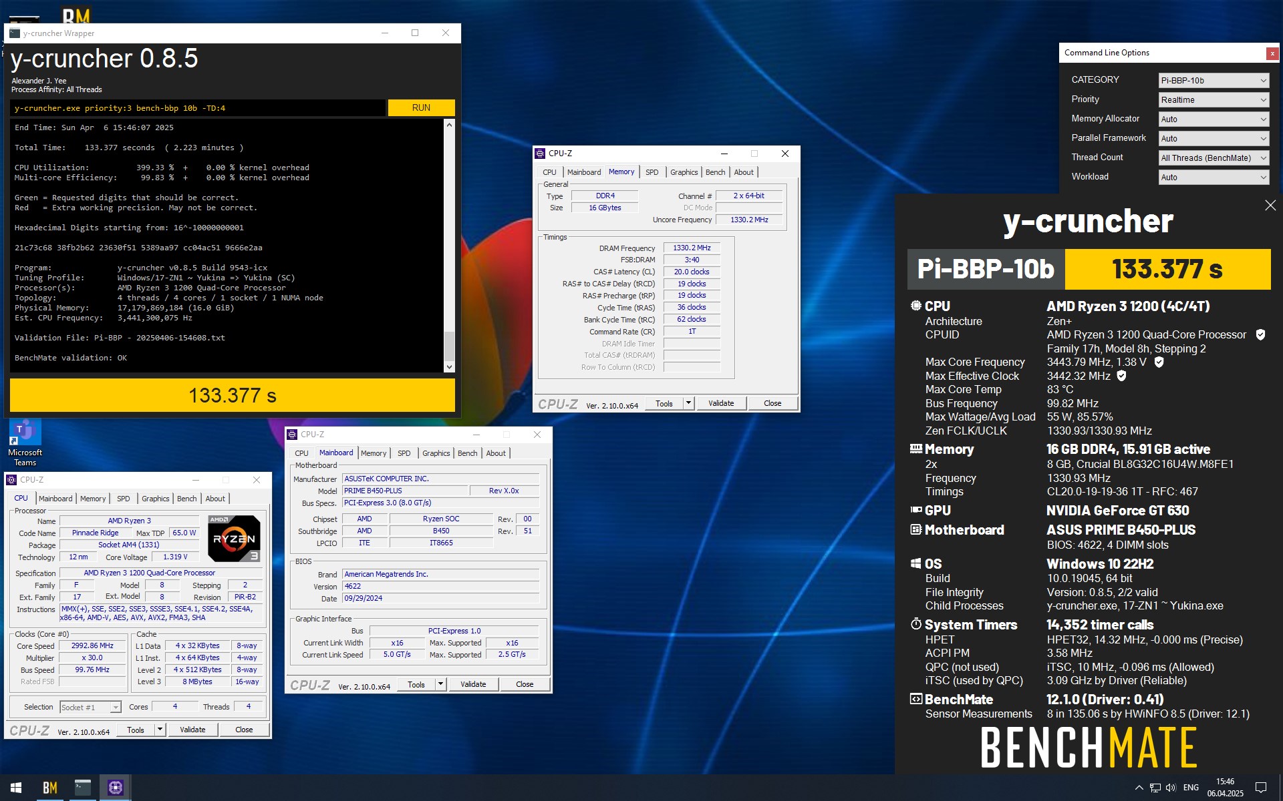
Task: Click the Memory icon in BenchMate panel
Action: [x=915, y=449]
